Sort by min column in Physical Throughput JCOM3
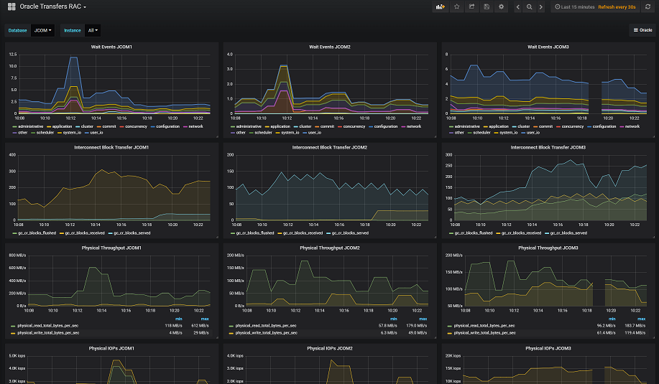This screenshot has width=659, height=384. pos(612,319)
